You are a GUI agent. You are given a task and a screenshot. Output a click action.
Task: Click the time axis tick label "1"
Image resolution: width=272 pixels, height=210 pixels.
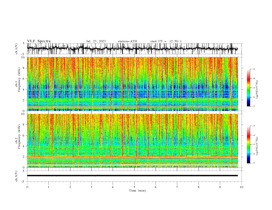(x=48, y=187)
